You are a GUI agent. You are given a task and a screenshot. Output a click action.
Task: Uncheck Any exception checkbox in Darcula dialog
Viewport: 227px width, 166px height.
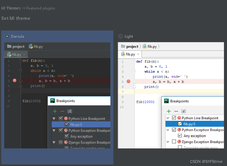[x=67, y=136]
